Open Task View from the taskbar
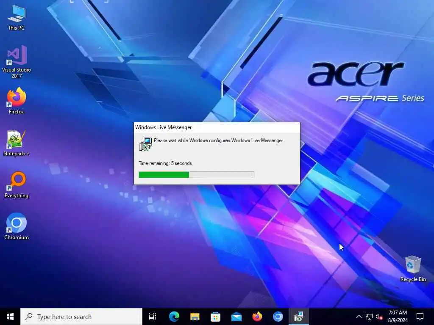This screenshot has height=325, width=434. 153,317
